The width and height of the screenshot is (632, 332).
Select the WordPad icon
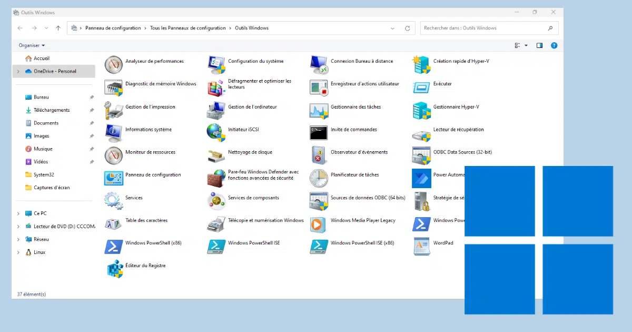[x=421, y=246]
